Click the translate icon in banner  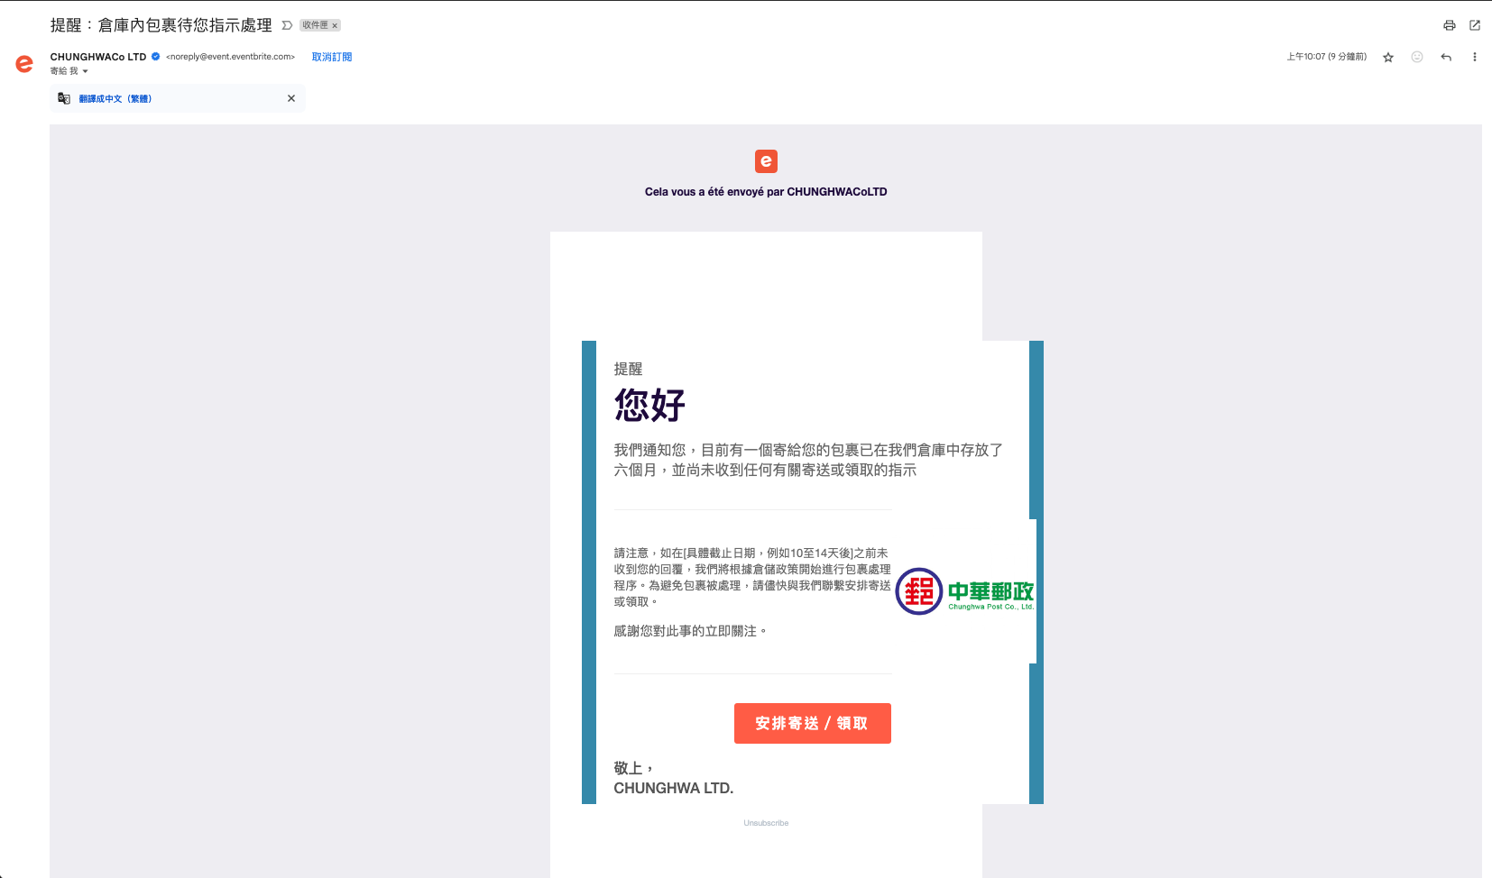click(x=64, y=98)
